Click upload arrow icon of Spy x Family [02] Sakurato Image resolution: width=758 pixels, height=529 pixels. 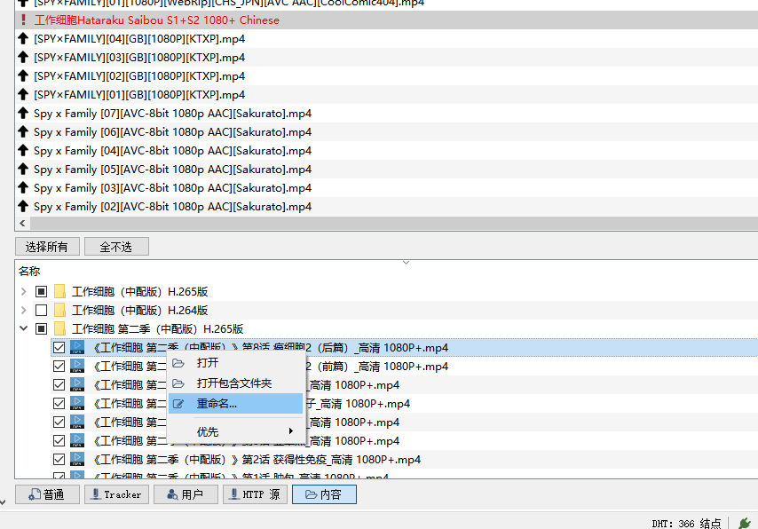pyautogui.click(x=23, y=206)
